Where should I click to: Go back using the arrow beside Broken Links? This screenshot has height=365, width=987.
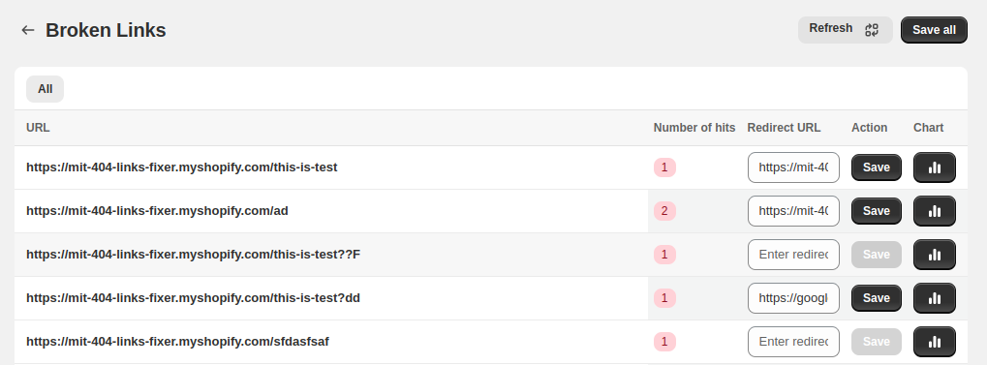(28, 30)
